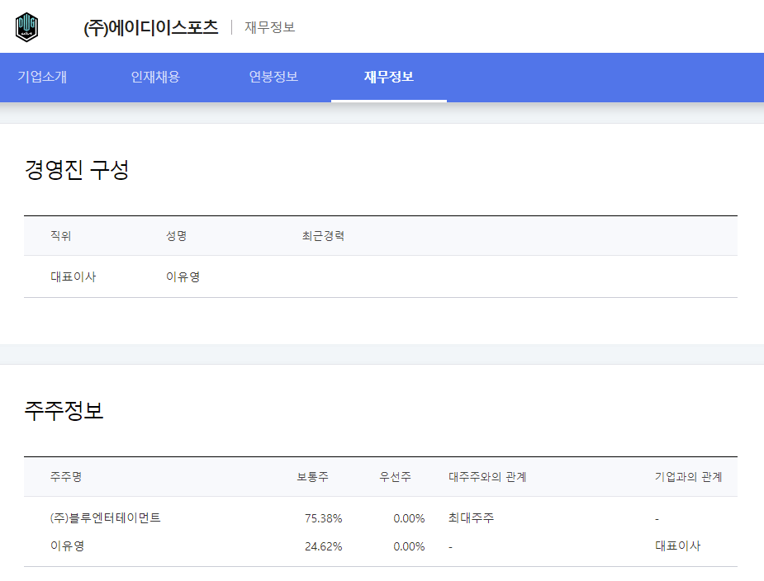The width and height of the screenshot is (764, 581).
Task: Click the 최근경력 column header
Action: pos(323,236)
